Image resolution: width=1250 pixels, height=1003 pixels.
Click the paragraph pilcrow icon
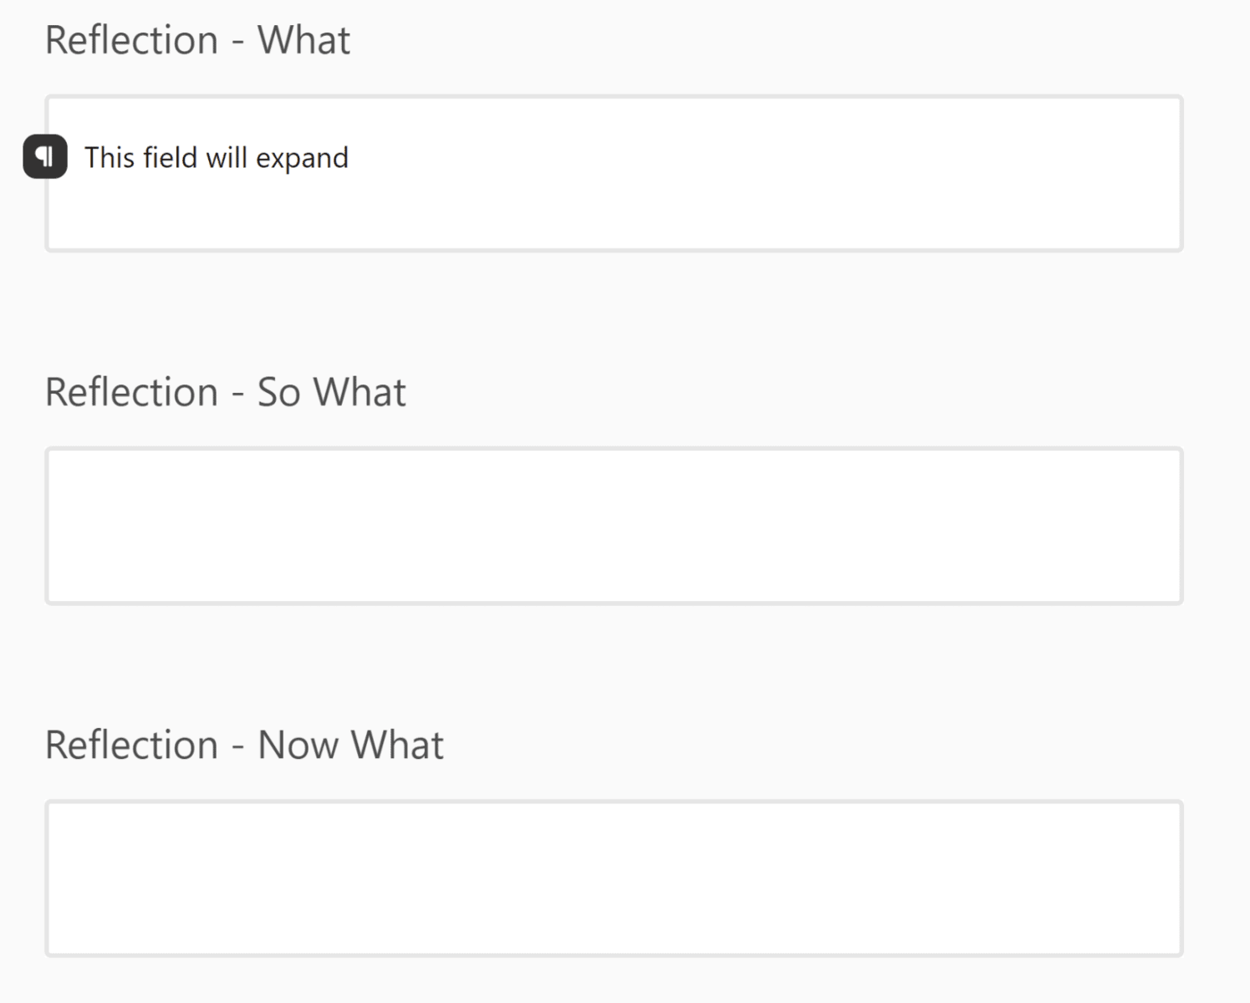pyautogui.click(x=45, y=156)
